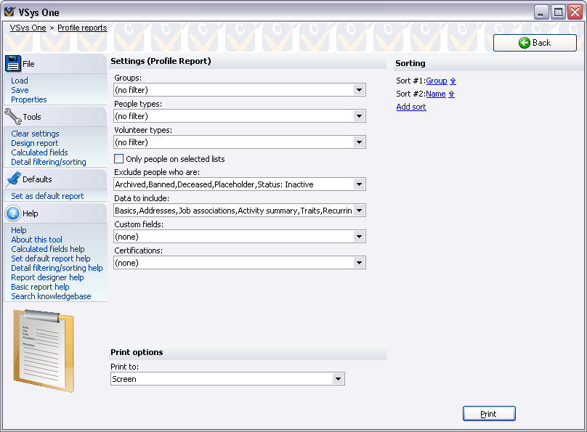Screen dimensions: 587x432
Task: Open the Groups filter dropdown
Action: tap(359, 90)
